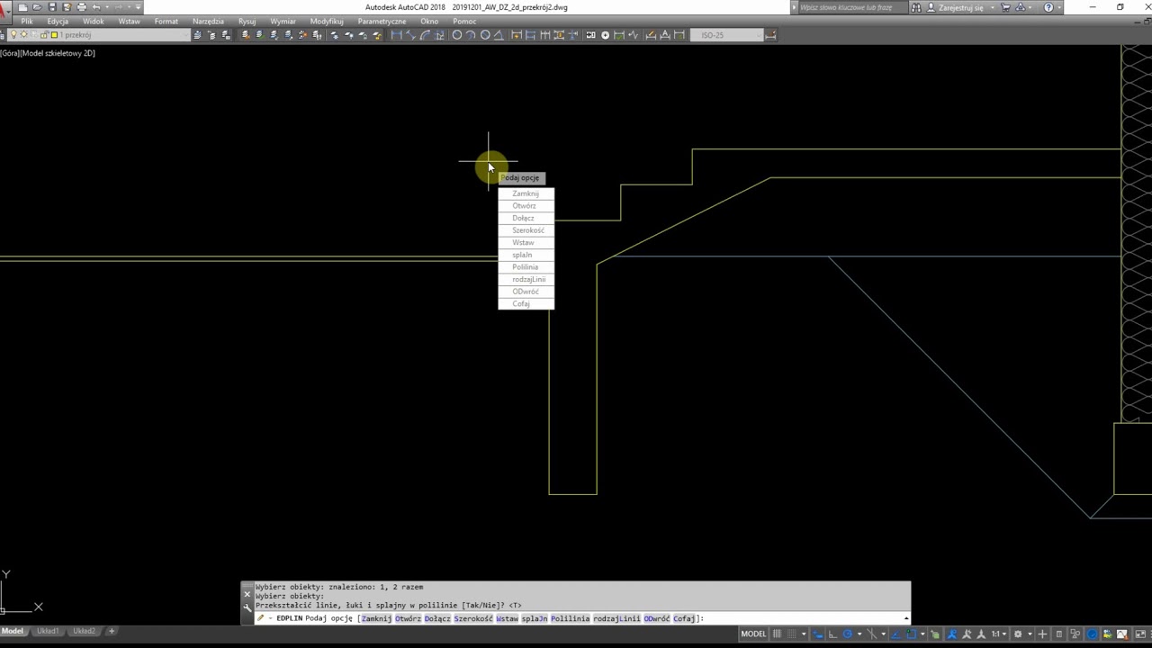
Task: Click the Undo arrow icon
Action: click(95, 7)
